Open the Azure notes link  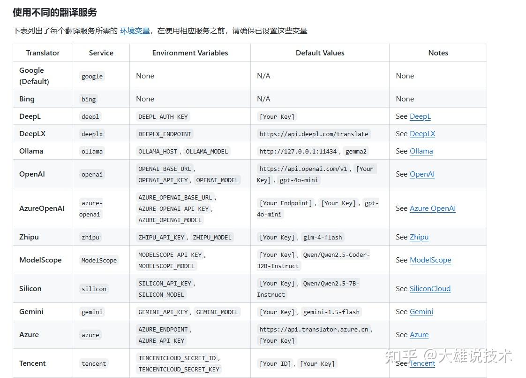pos(419,335)
